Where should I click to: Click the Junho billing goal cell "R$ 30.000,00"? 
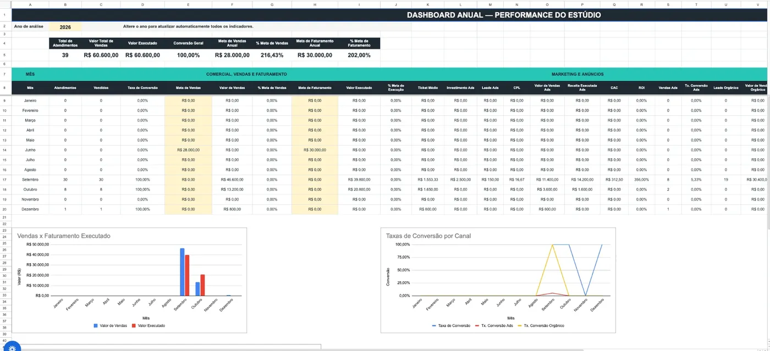click(x=315, y=150)
